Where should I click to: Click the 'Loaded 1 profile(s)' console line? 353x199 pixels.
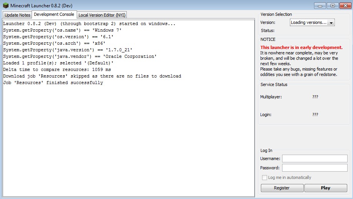[x=58, y=63]
